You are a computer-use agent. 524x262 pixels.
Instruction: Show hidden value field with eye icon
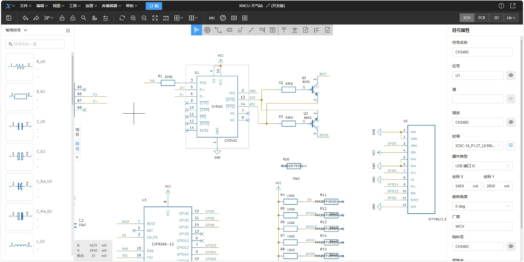click(x=511, y=99)
